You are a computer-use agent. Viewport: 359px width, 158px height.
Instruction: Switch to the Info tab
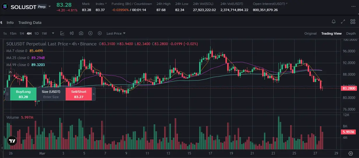coord(10,22)
